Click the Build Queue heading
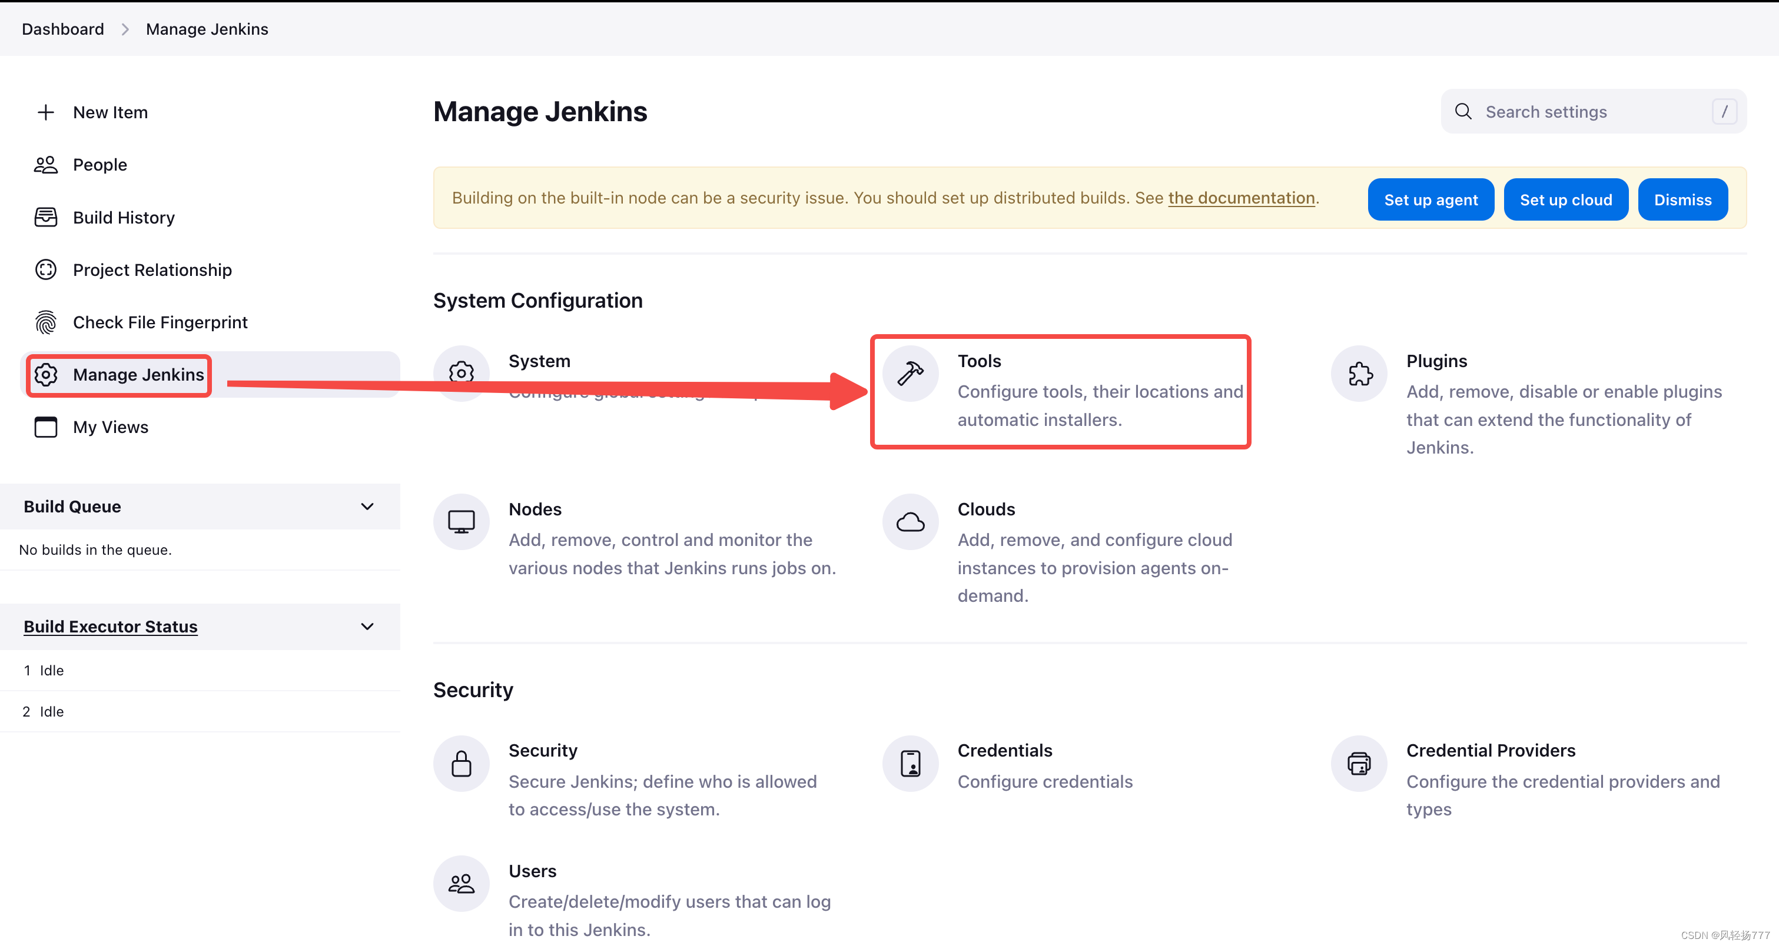Screen dimensions: 1779x946 [x=72, y=507]
